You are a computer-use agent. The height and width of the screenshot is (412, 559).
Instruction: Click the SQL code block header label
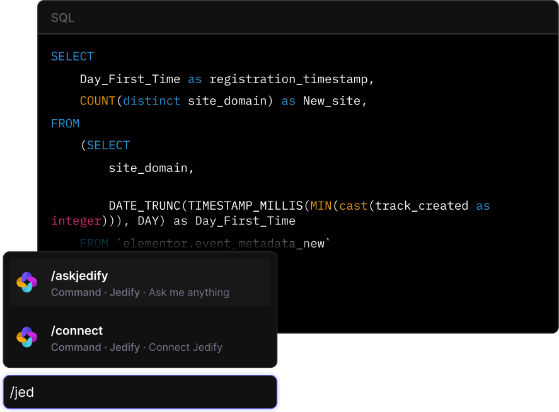[x=63, y=18]
